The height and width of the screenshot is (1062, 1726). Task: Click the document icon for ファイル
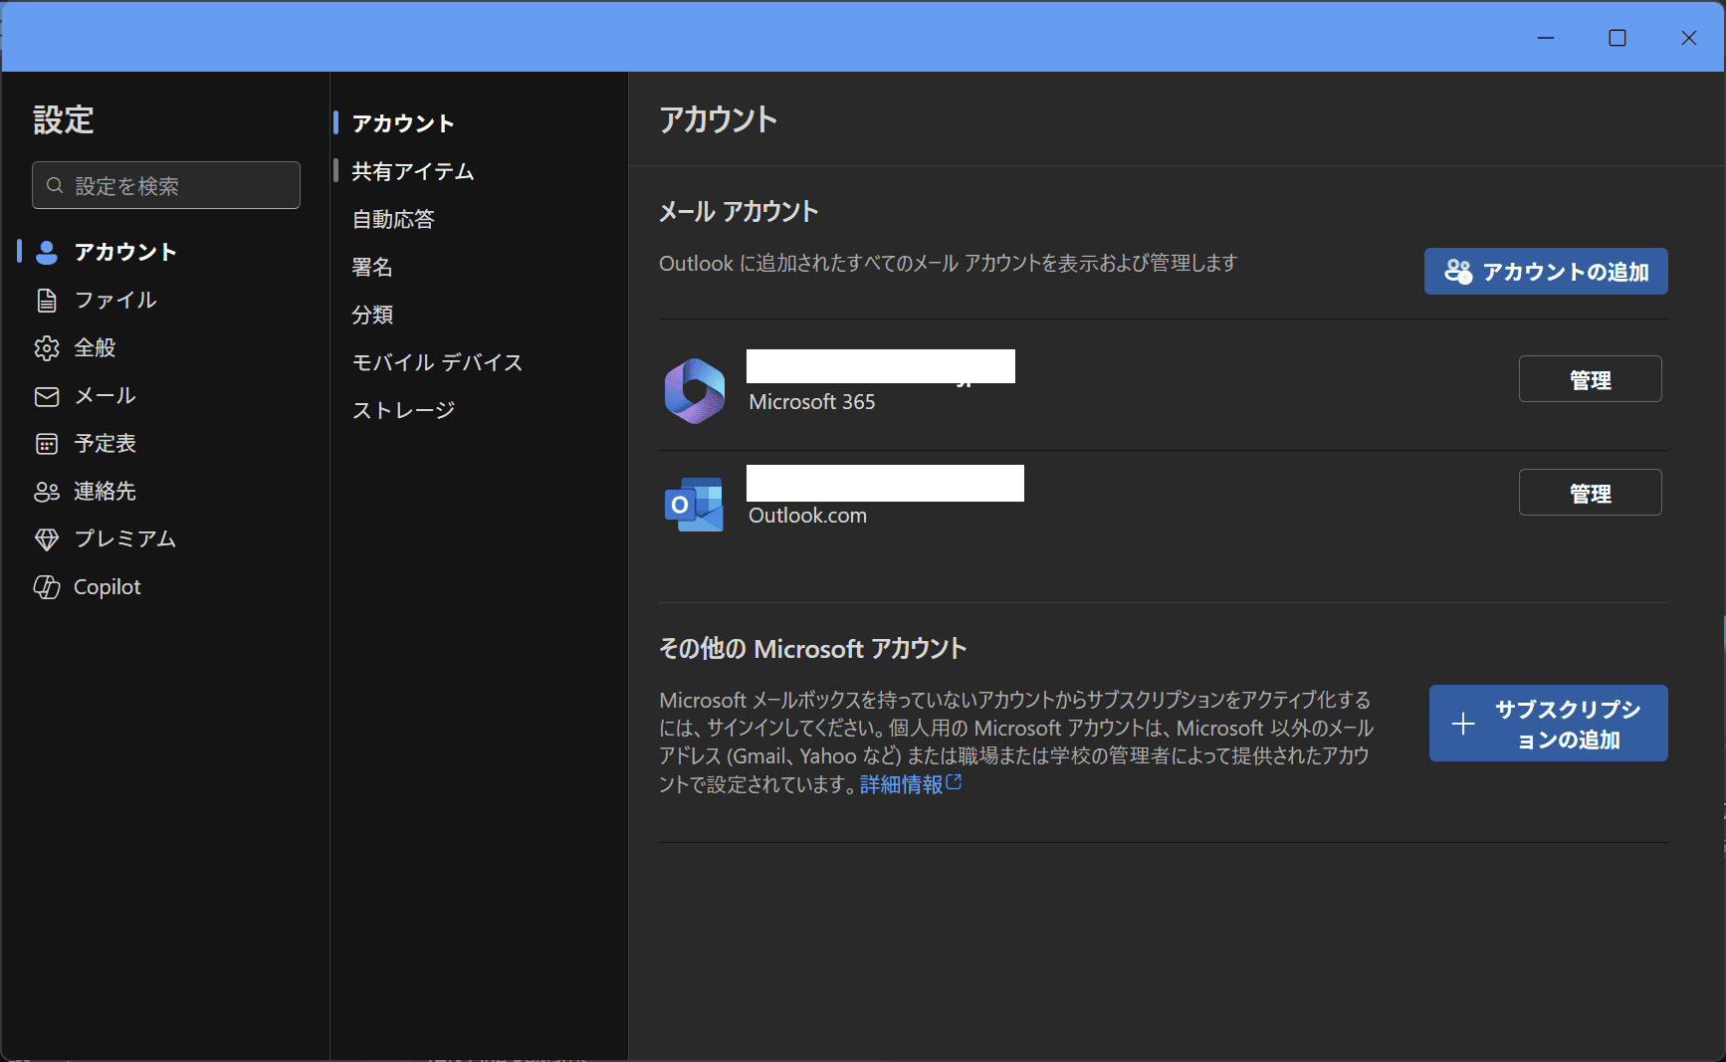click(x=47, y=301)
